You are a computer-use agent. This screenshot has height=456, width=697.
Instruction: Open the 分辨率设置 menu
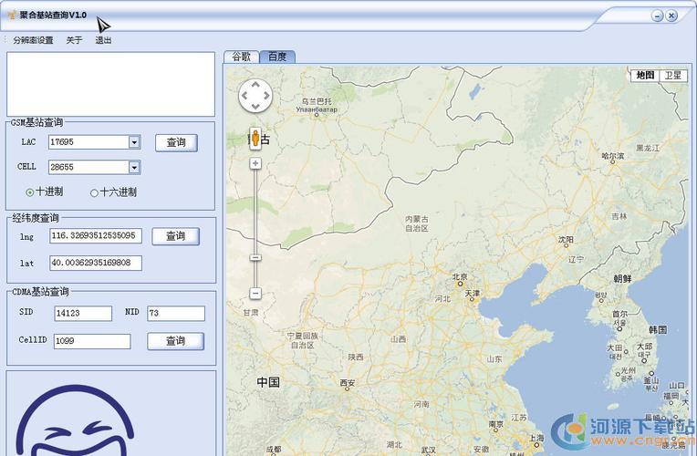click(x=33, y=40)
